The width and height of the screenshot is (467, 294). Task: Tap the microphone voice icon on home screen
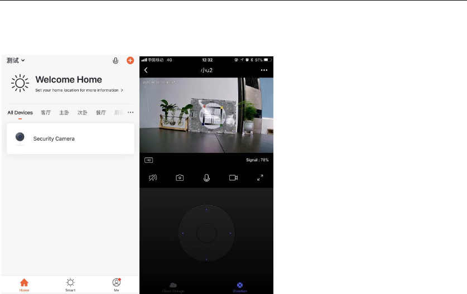coord(115,61)
